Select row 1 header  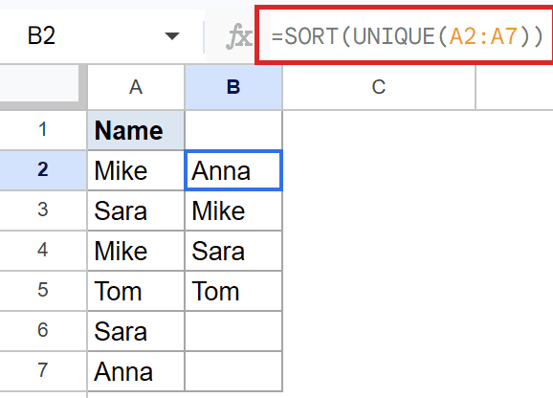click(x=43, y=130)
